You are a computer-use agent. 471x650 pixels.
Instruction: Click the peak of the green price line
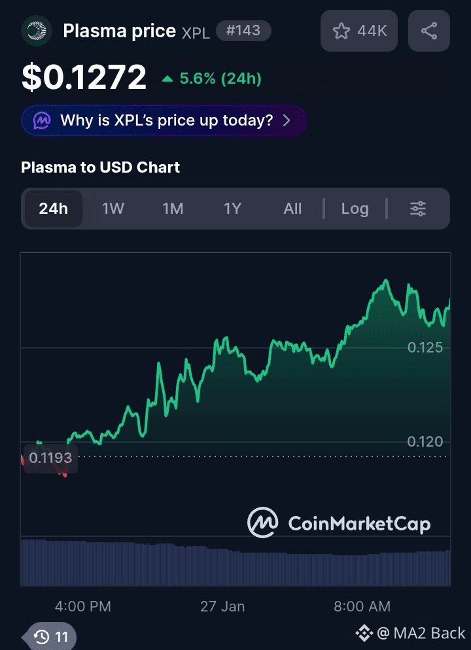tap(387, 281)
